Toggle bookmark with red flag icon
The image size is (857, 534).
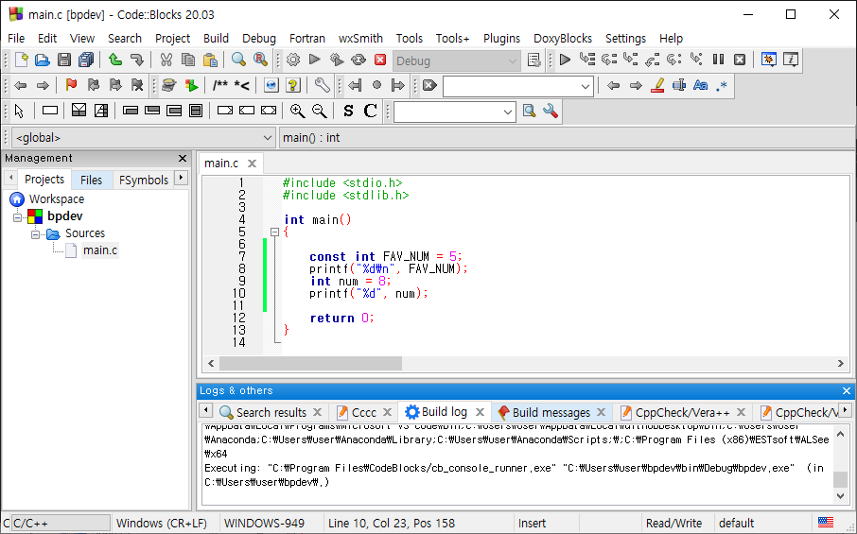point(71,85)
